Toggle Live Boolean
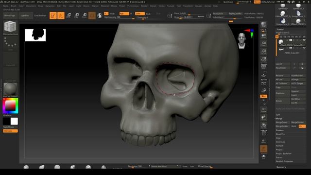The height and width of the screenshot is (175, 311). click(x=40, y=16)
